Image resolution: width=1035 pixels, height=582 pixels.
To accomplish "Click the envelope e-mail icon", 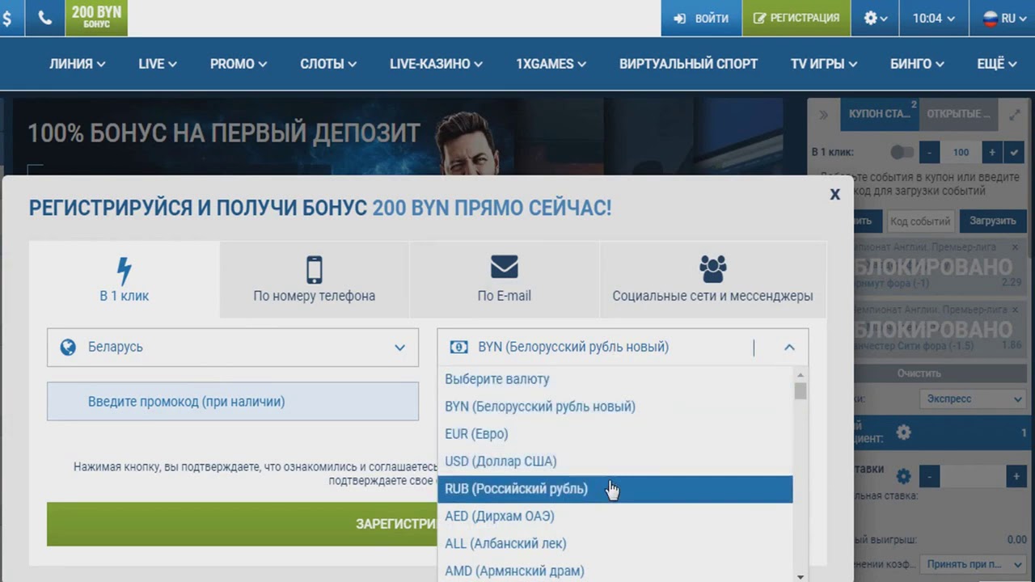I will point(505,267).
